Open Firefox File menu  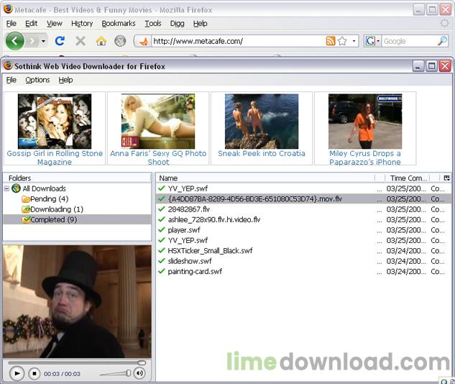coord(12,24)
